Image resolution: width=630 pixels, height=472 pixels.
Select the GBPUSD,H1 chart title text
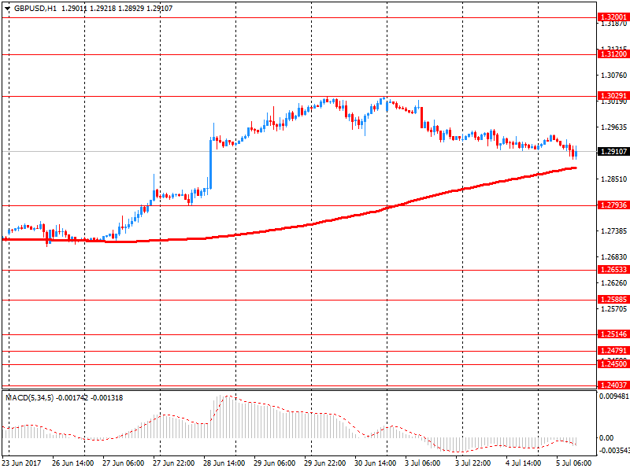pyautogui.click(x=35, y=9)
